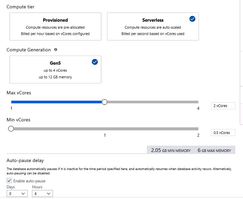Viewport: 243px width, 199px height.
Task: Click the Max vCores slider start at 1
Action: click(12, 102)
